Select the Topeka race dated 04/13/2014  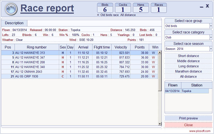pos(187,91)
